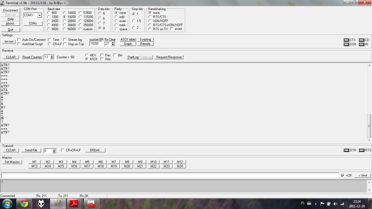Open Set Macros dialog
The height and width of the screenshot is (209, 372).
coord(12,162)
